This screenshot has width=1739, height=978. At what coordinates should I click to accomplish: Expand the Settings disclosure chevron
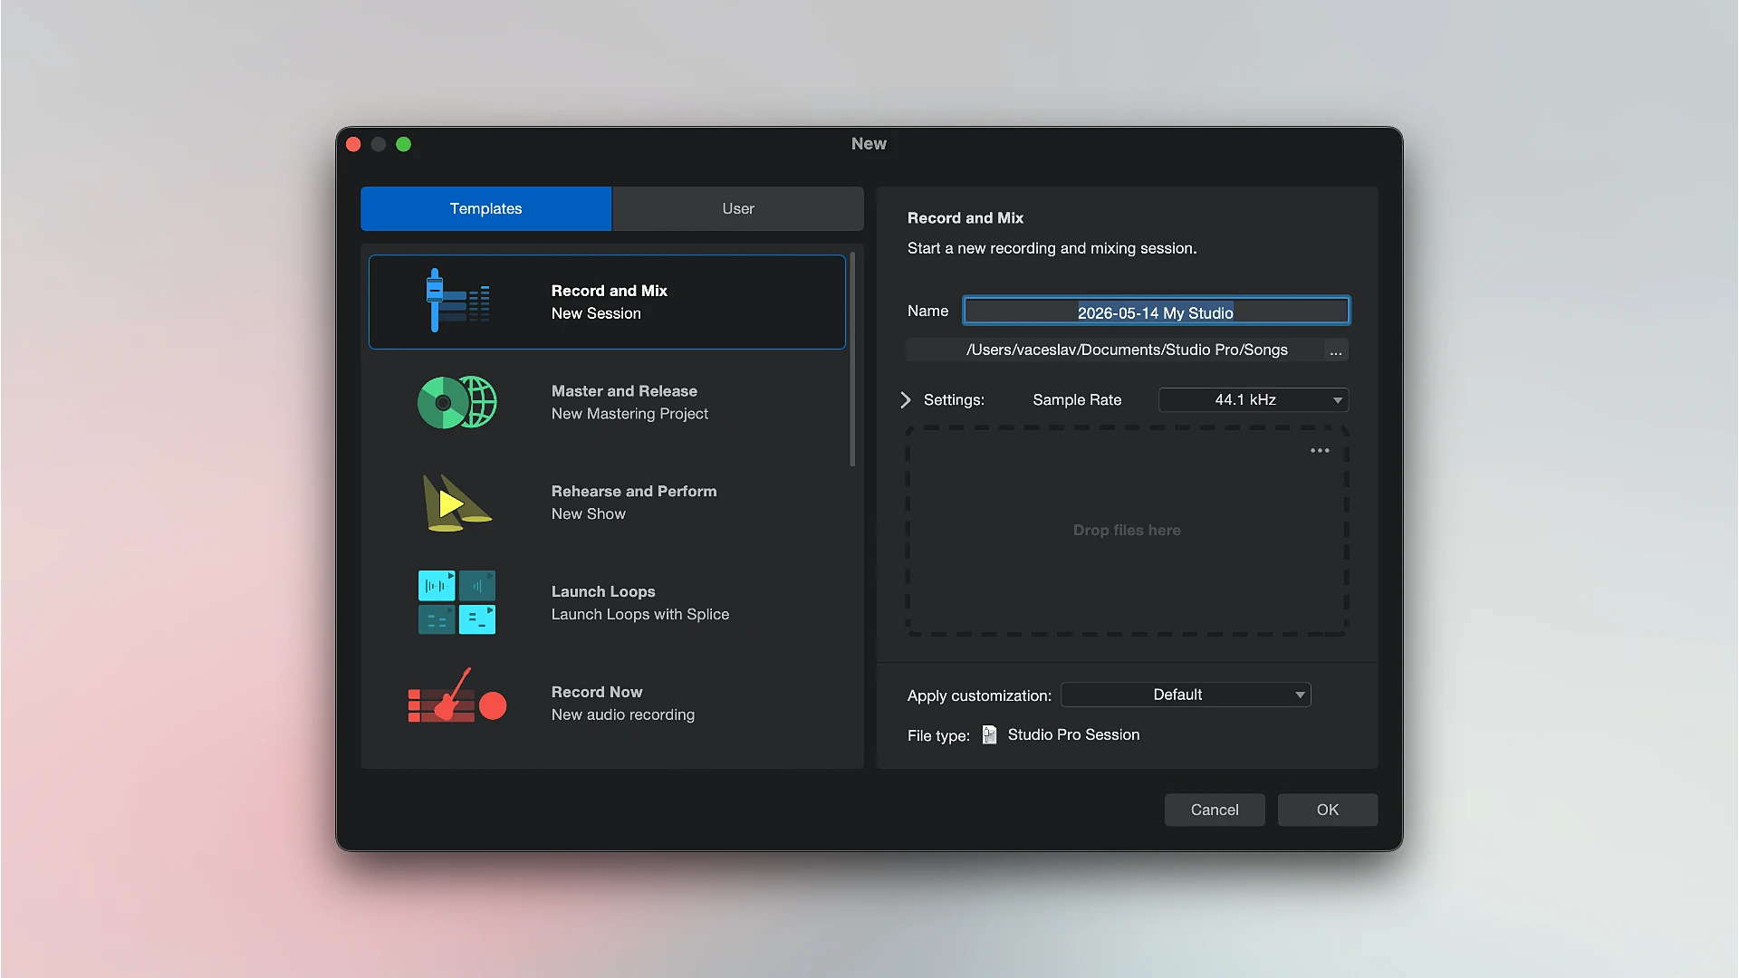(906, 399)
